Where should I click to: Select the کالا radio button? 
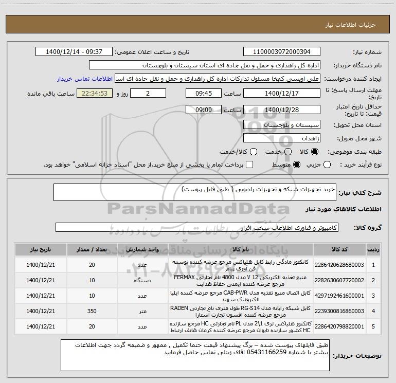315,152
